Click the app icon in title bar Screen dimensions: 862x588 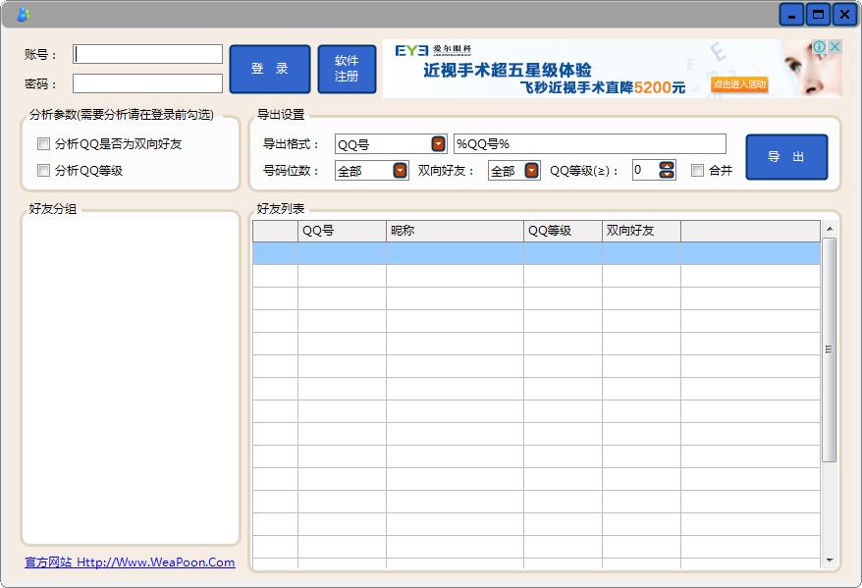(x=23, y=15)
